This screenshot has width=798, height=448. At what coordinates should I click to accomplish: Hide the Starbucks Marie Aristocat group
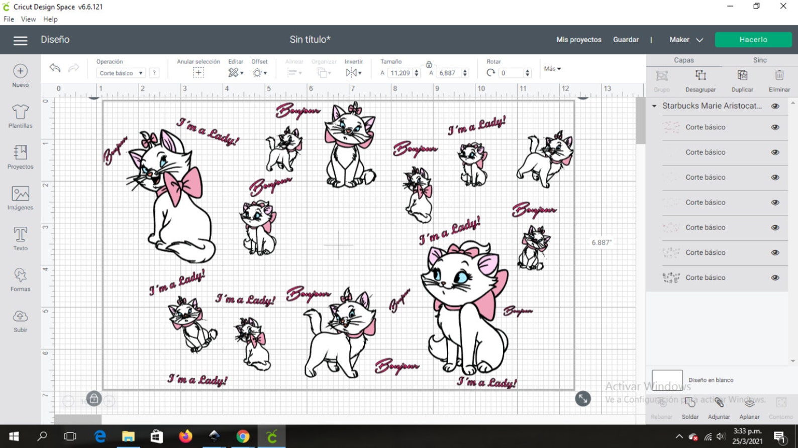click(x=775, y=106)
